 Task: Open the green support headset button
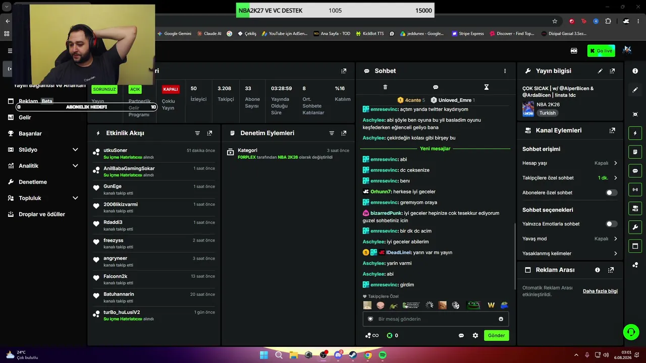[631, 332]
